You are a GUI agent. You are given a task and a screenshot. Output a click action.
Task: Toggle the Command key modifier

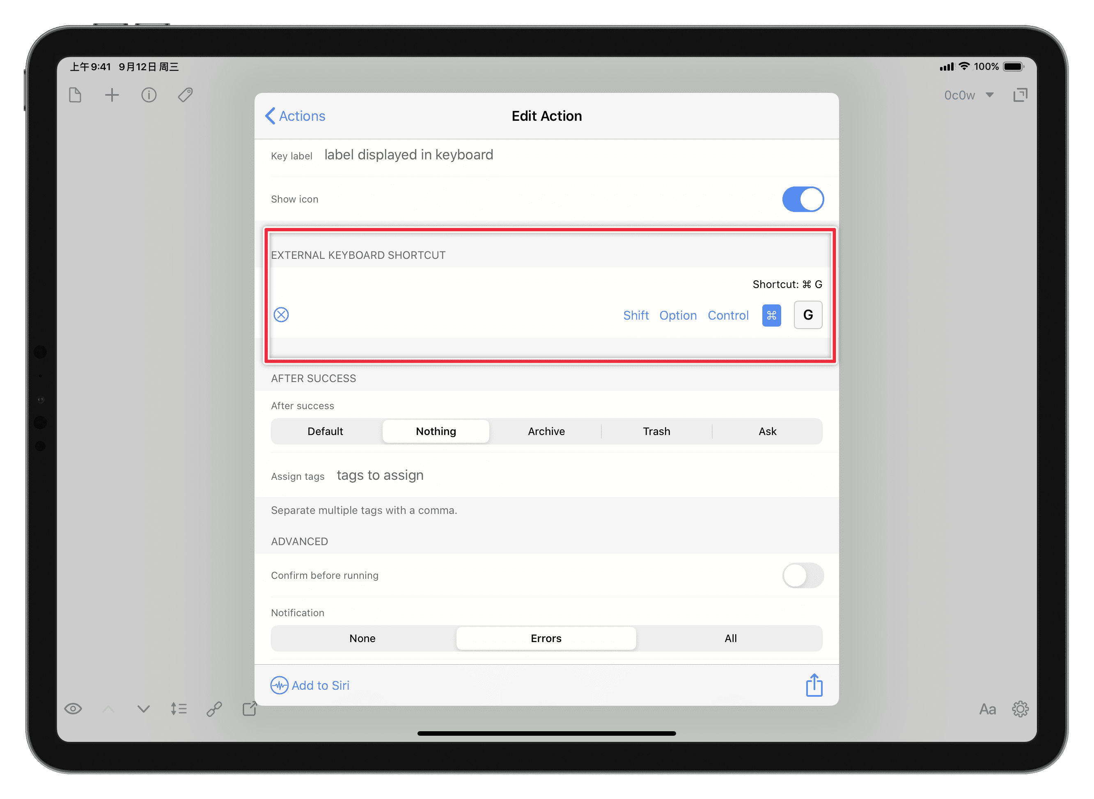pos(771,315)
